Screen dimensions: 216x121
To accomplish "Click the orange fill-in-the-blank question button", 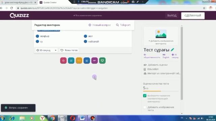I will click(x=79, y=61).
